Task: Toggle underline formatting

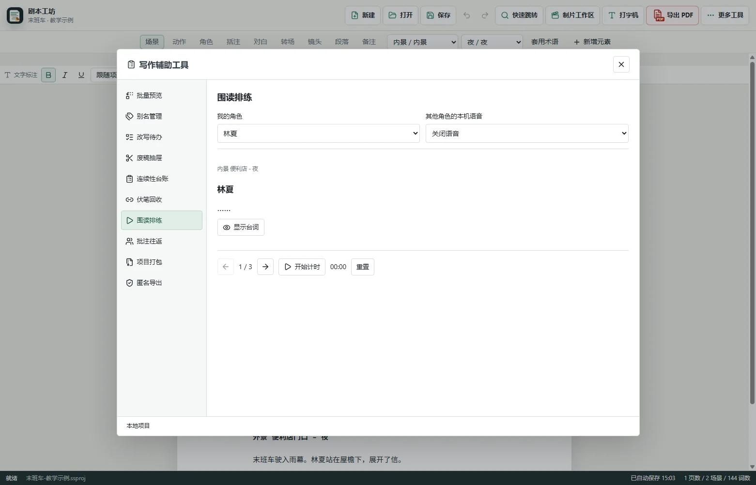Action: [x=81, y=75]
